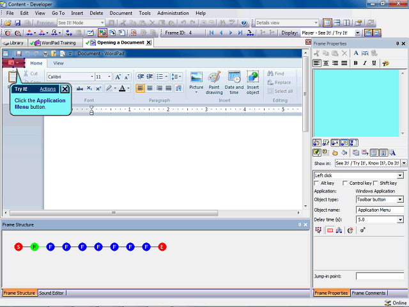Open the font size 11 dropdown
The height and width of the screenshot is (307, 409).
click(x=109, y=77)
